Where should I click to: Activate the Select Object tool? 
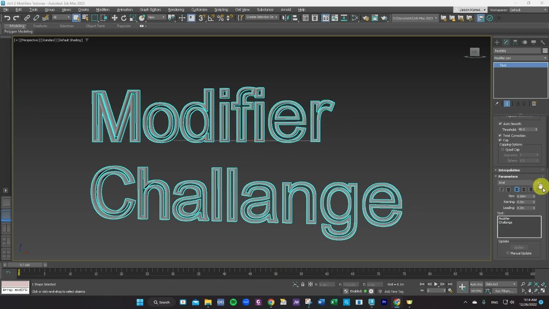click(76, 18)
